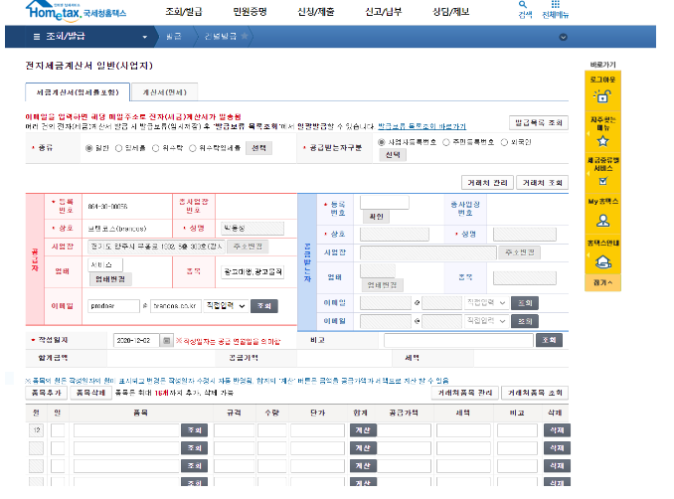Click the 품목삭제 button
674x499 pixels.
click(90, 393)
